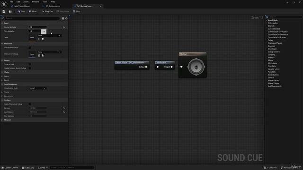This screenshot has height=170, width=303.
Task: Open the Help menu
Action: 53,2
